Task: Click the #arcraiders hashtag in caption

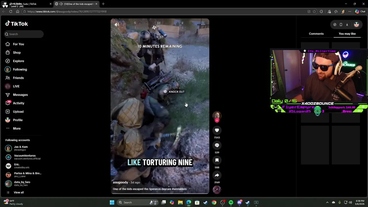Action: 179,189
